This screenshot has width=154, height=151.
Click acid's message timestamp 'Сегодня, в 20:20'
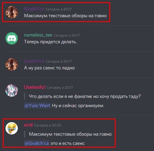point(48,125)
